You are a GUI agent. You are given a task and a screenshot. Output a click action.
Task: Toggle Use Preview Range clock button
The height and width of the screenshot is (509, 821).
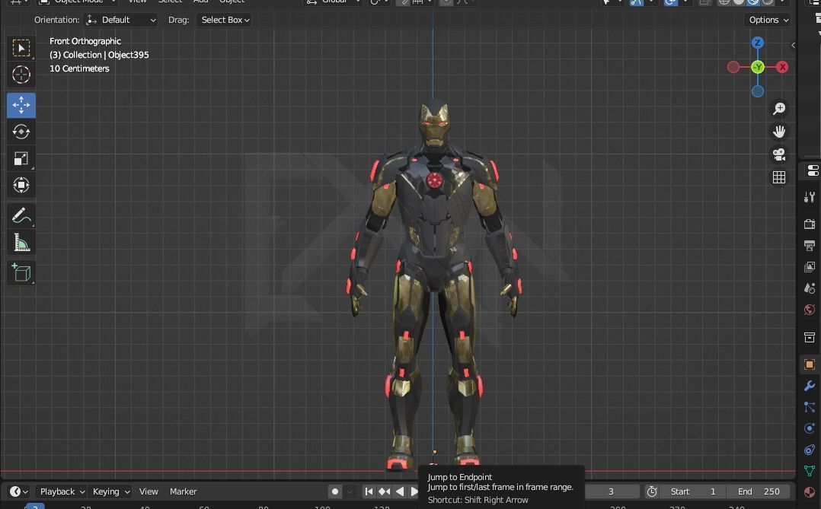pos(652,492)
